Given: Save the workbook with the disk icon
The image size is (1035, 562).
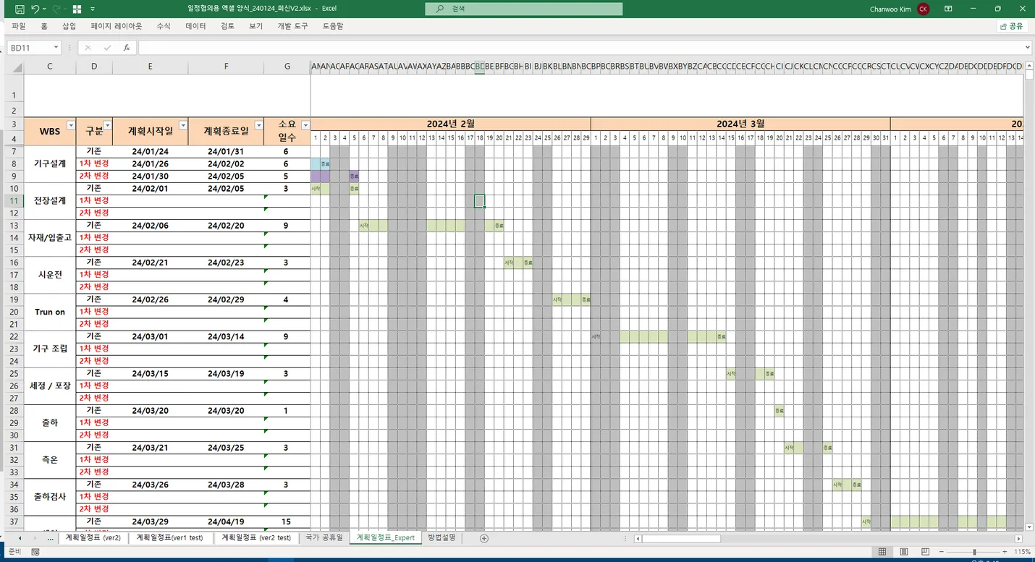Looking at the screenshot, I should pos(20,9).
